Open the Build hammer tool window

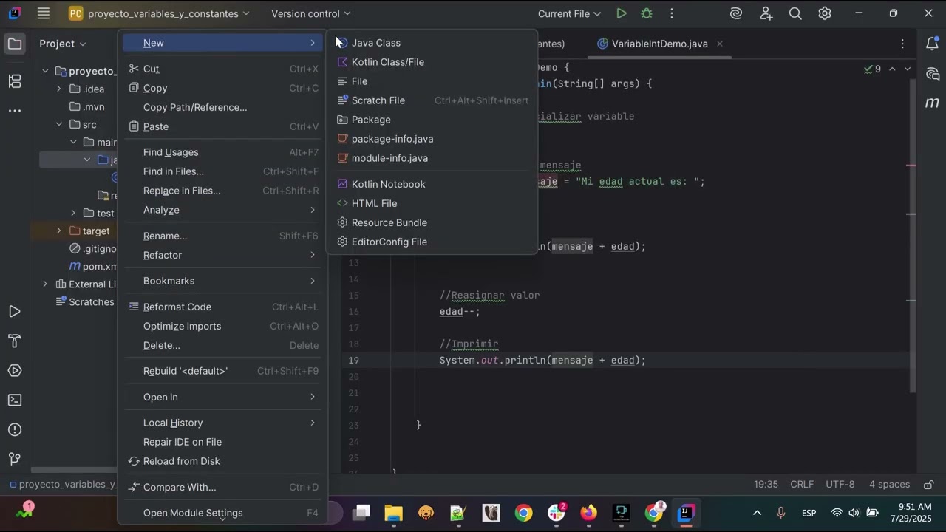pyautogui.click(x=15, y=341)
